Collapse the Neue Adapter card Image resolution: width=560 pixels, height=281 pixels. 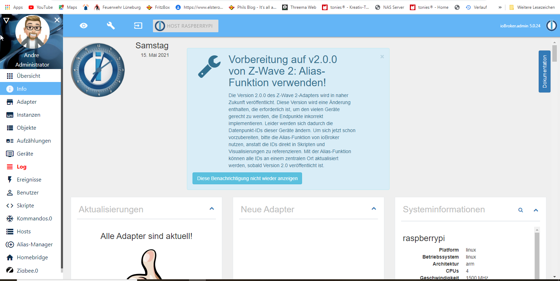374,208
